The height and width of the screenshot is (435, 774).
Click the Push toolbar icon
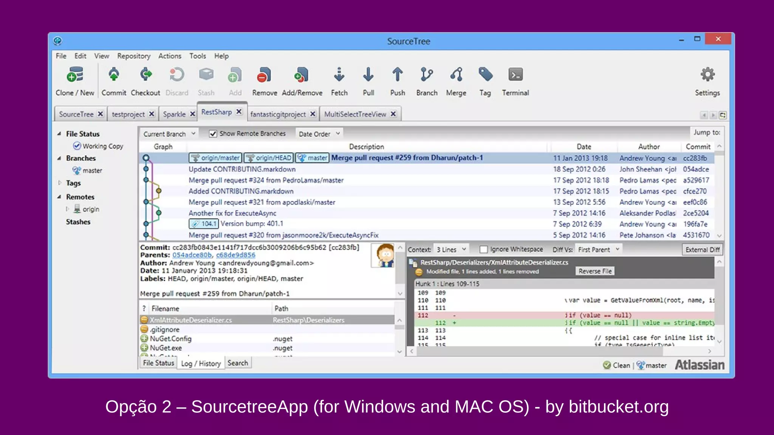tap(397, 75)
